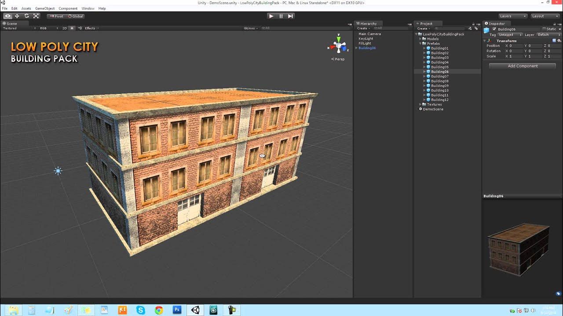Open the Effects dropdown in Scene view
This screenshot has width=563, height=316.
point(91,28)
